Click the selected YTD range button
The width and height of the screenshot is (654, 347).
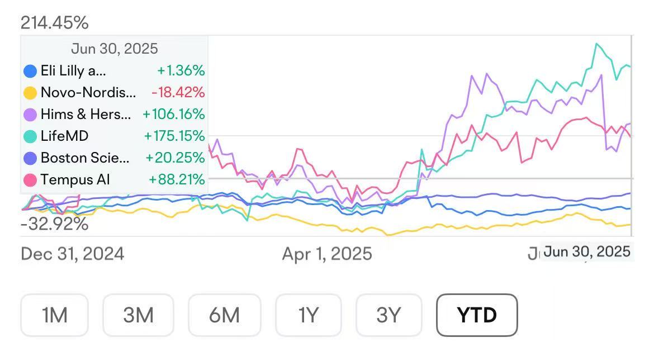477,315
